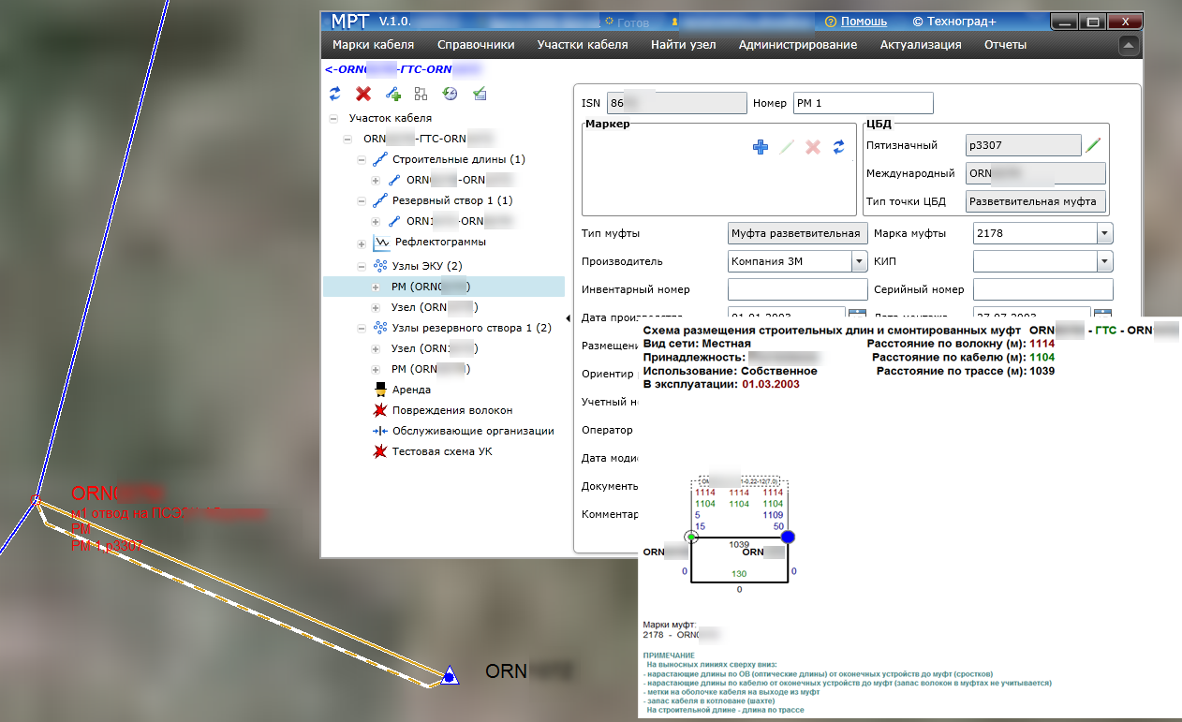Click the Рефлектограммы graph icon
The width and height of the screenshot is (1182, 722).
click(x=380, y=243)
